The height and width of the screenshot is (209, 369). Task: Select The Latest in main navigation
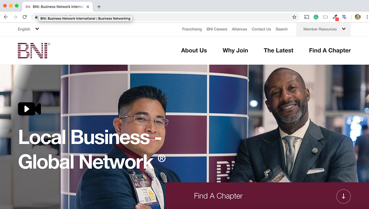click(278, 51)
